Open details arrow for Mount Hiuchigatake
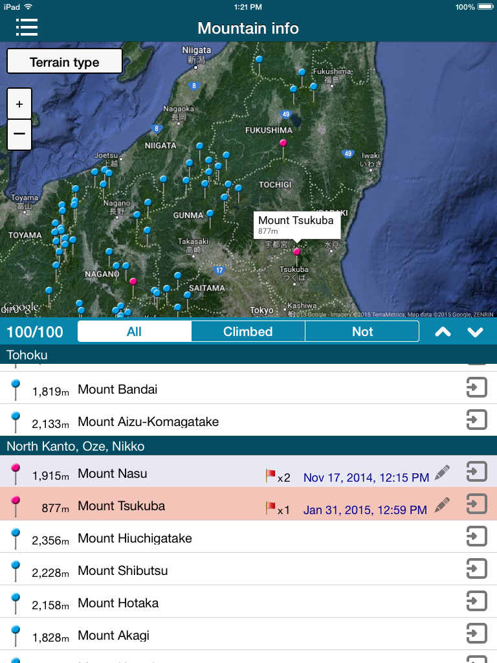 click(477, 537)
